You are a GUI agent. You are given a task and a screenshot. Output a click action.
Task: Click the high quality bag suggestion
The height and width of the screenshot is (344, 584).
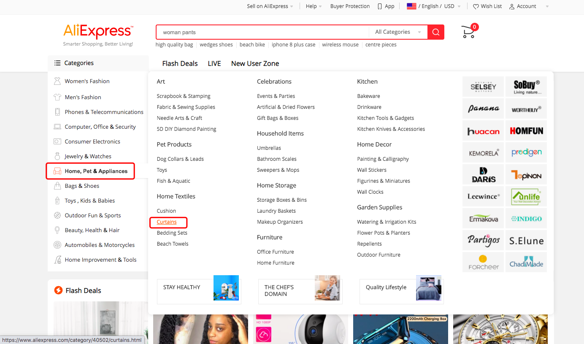(x=174, y=44)
